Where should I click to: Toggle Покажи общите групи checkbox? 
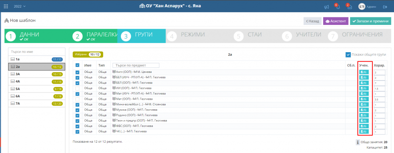[x=348, y=54]
